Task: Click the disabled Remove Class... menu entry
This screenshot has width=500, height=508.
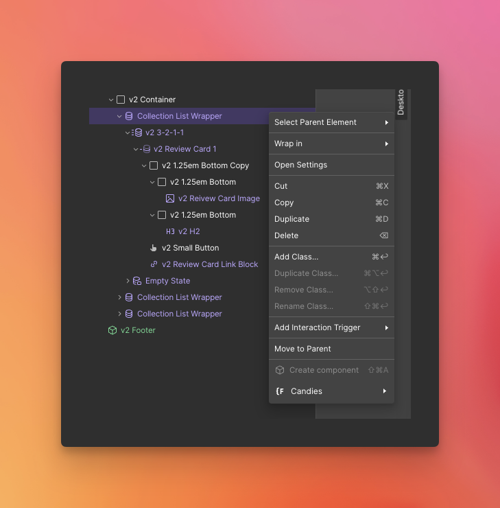Action: coord(331,290)
